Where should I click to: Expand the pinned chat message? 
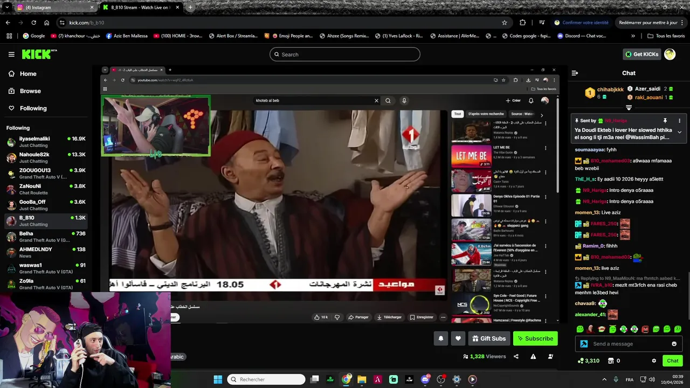[679, 132]
